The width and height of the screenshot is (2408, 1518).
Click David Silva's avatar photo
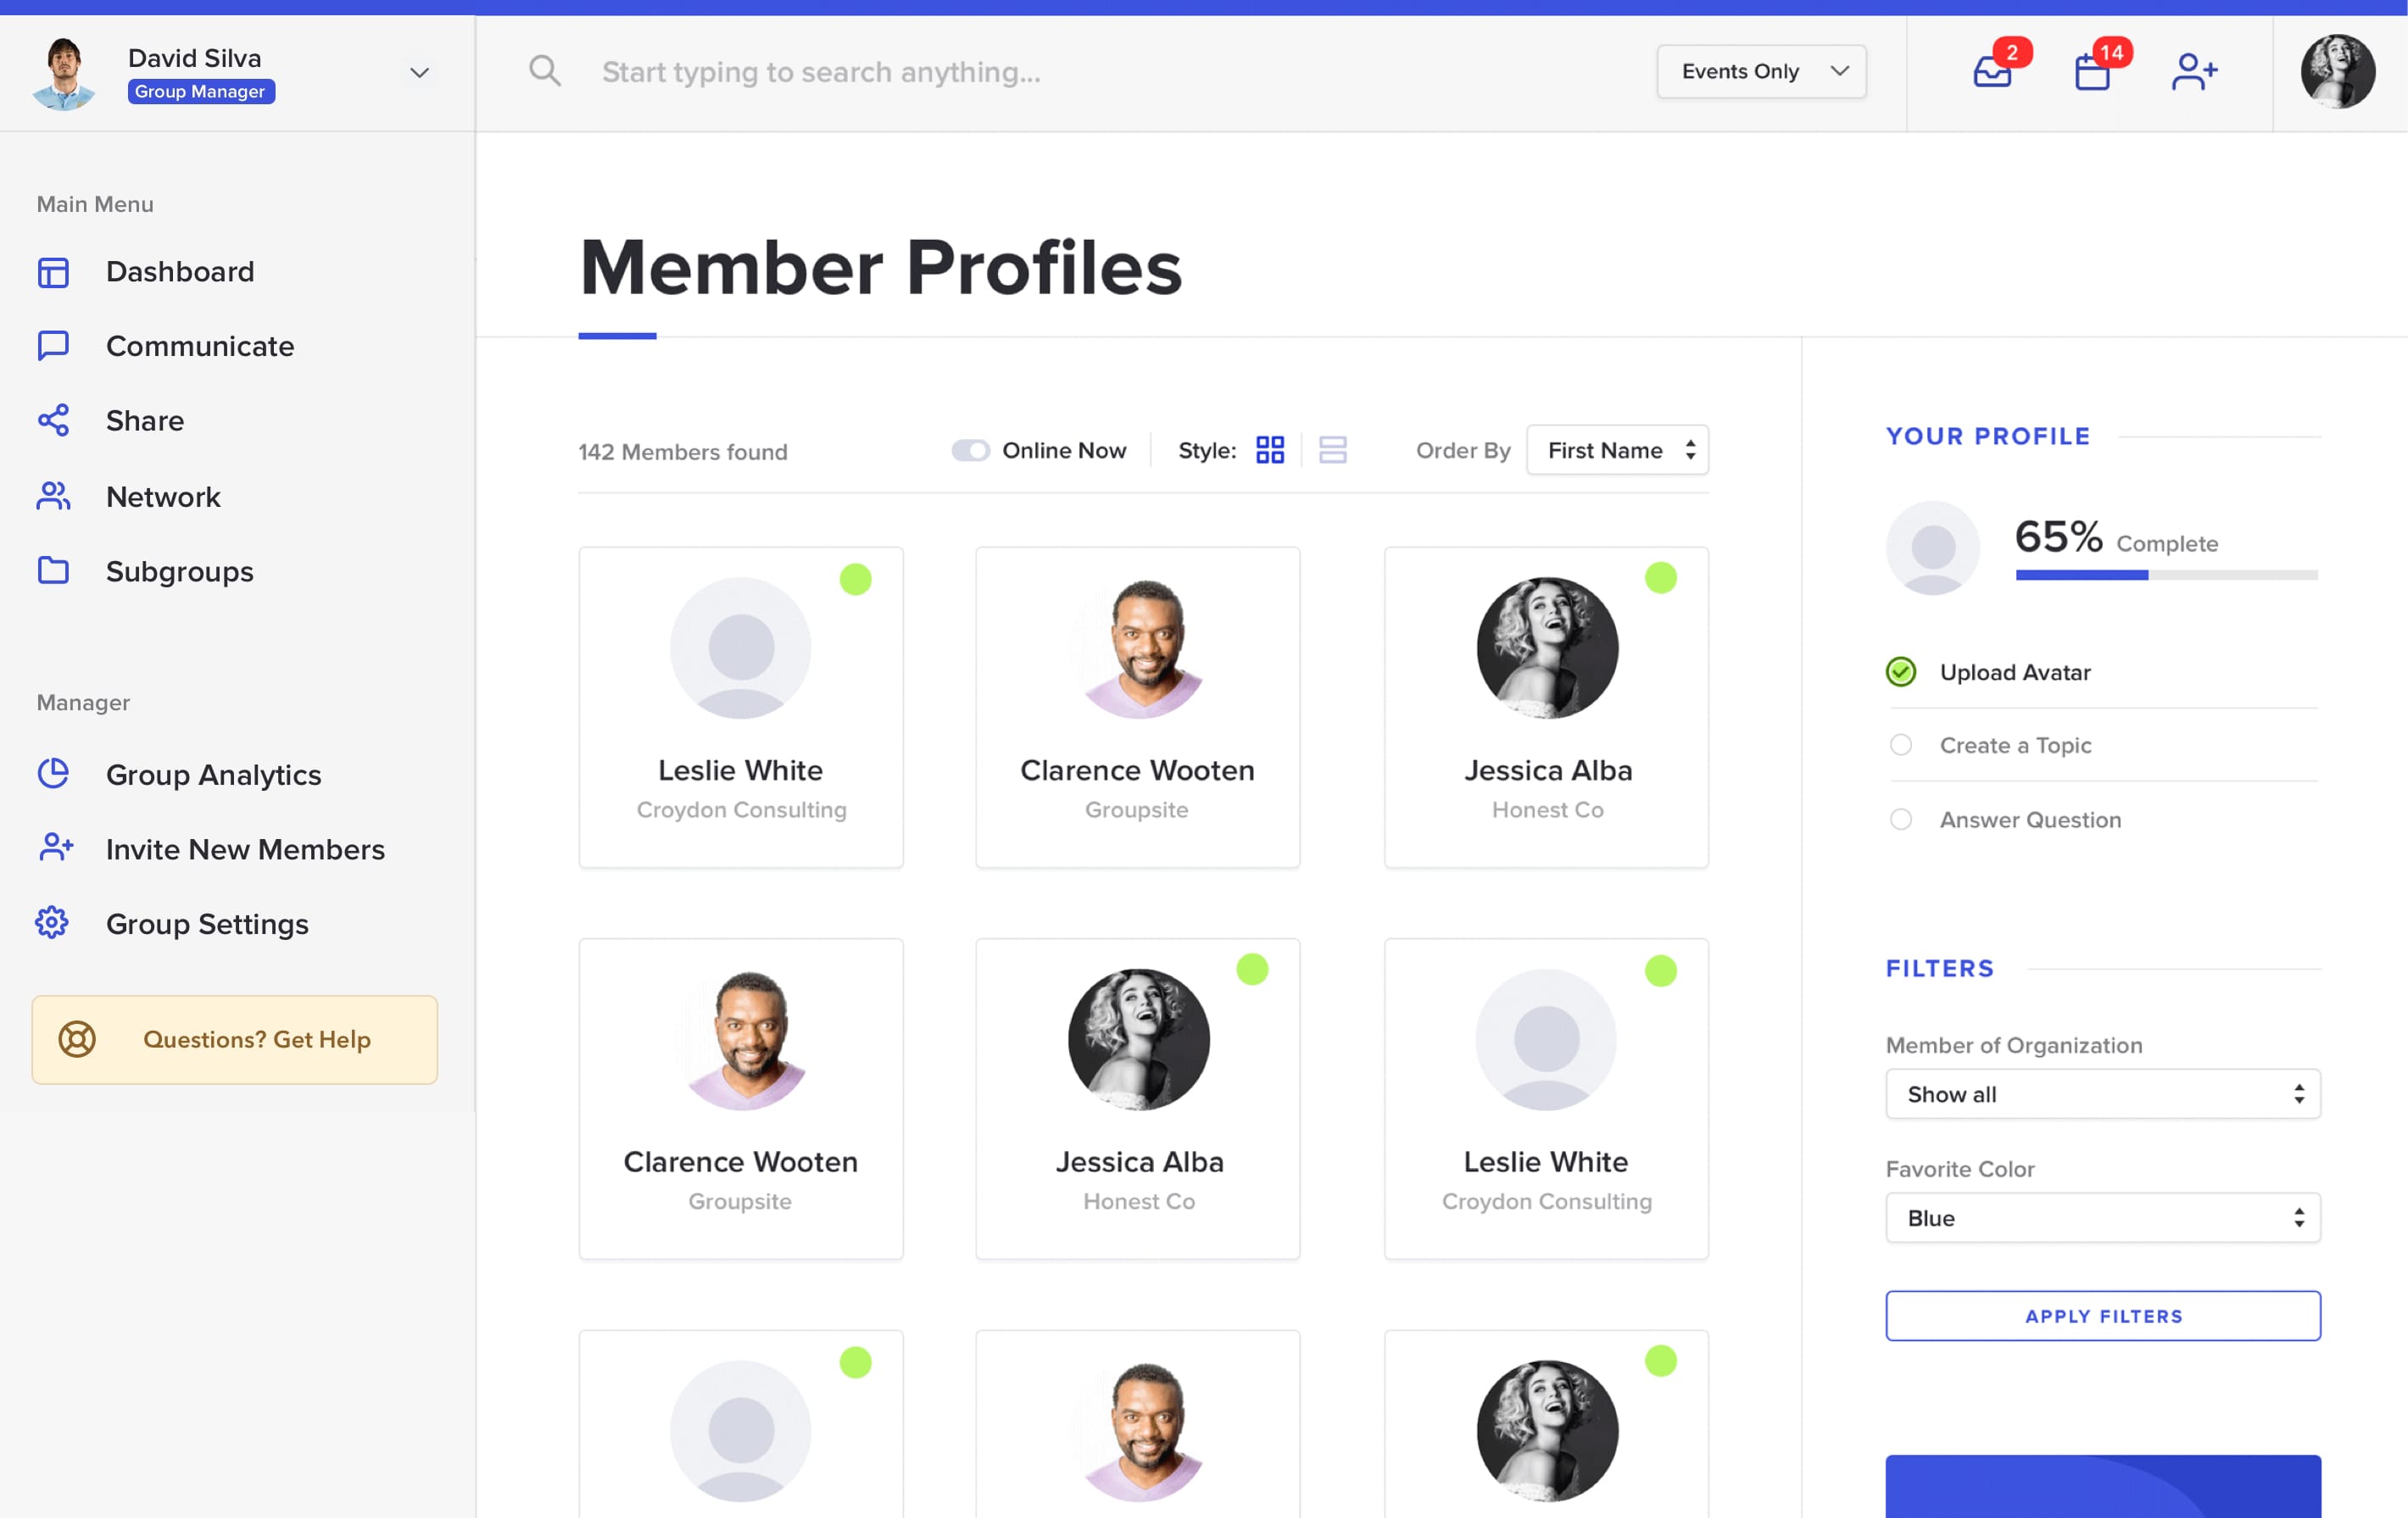tap(64, 73)
